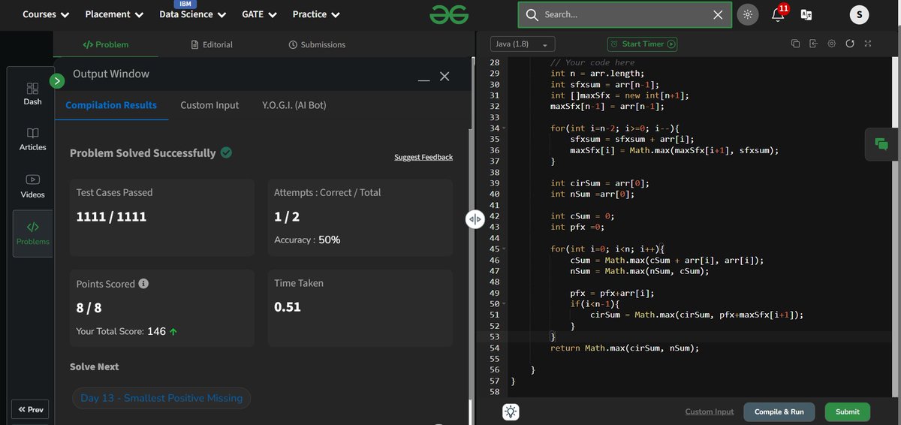Open Videos in the left sidebar

pyautogui.click(x=32, y=186)
